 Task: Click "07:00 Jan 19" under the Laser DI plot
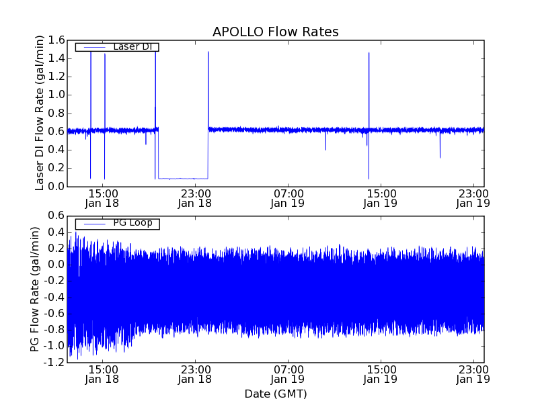point(288,199)
